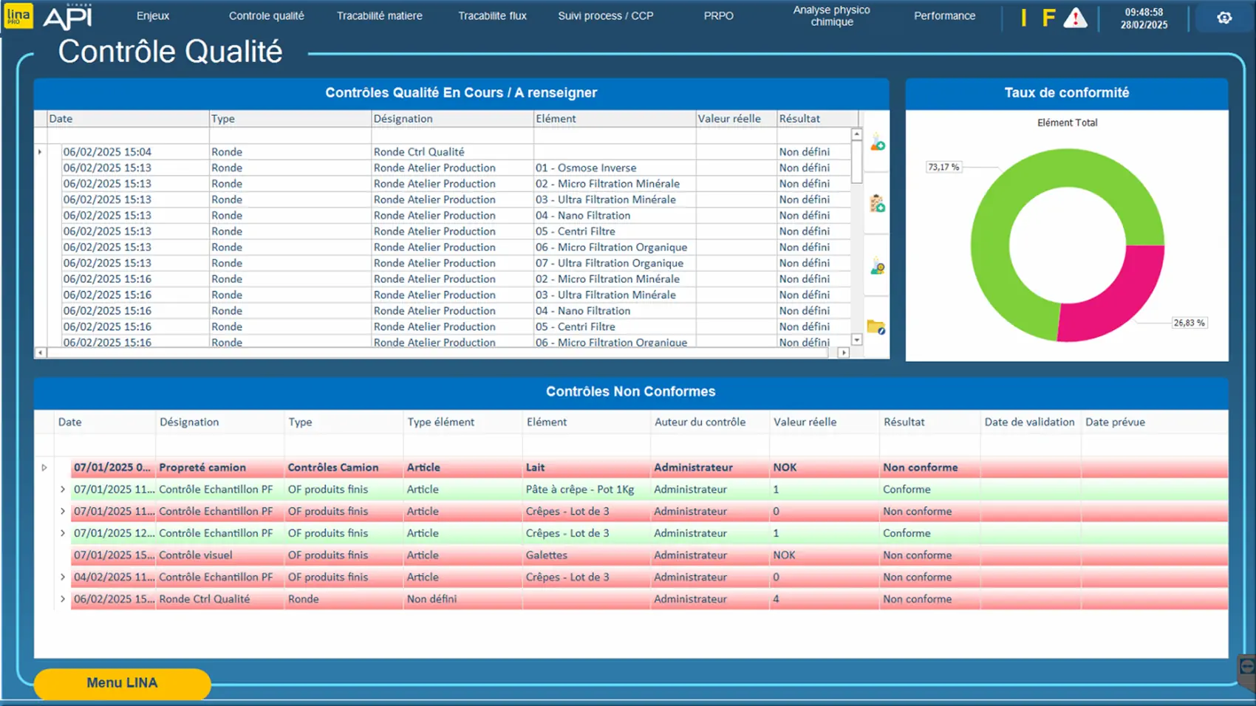1256x706 pixels.
Task: Click the warning triangle alert icon
Action: coord(1075,18)
